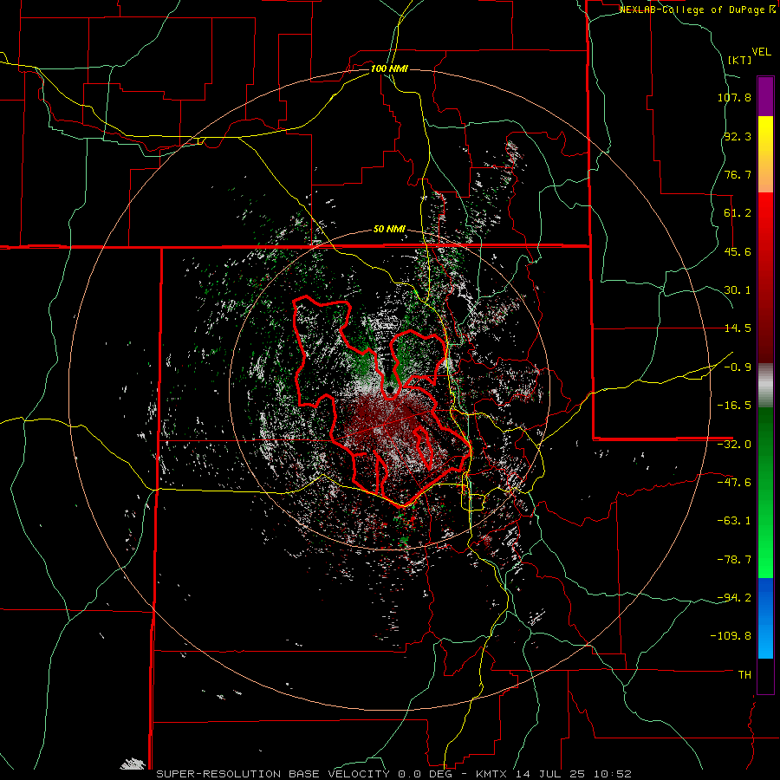The width and height of the screenshot is (780, 780).
Task: Select the -63.1 legend value
Action: [x=734, y=521]
